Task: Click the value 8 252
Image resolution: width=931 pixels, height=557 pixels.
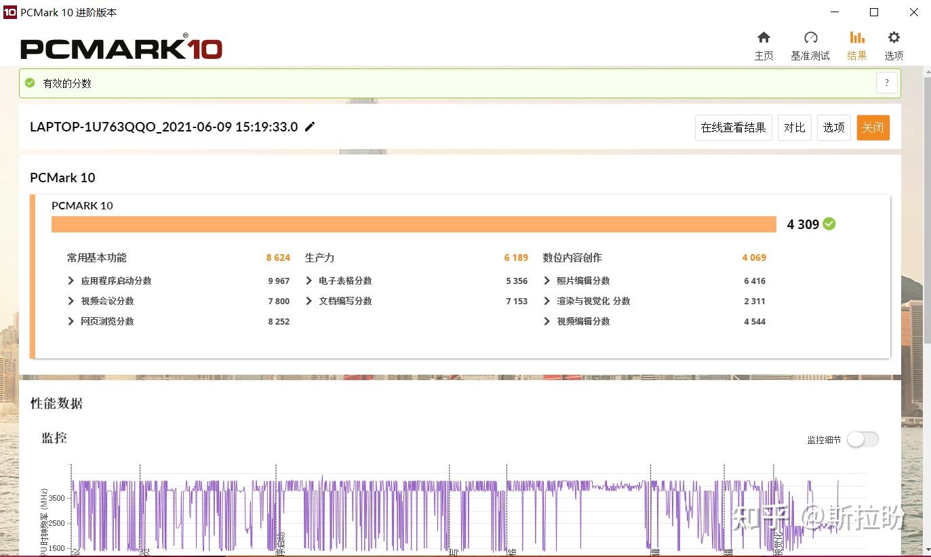Action: (279, 321)
